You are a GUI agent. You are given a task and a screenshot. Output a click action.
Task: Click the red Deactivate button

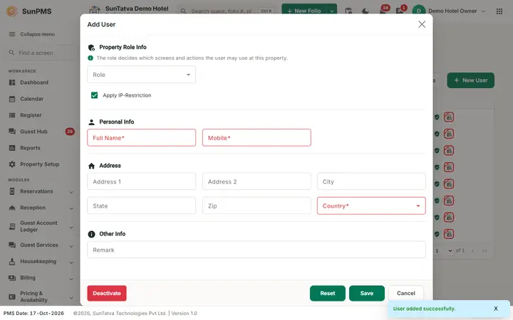tap(107, 293)
